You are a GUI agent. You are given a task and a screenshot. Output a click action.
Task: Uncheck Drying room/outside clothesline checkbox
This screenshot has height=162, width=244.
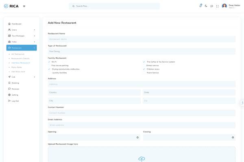[x=49, y=69]
